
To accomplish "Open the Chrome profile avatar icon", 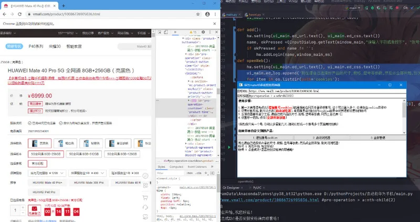I will click(207, 14).
